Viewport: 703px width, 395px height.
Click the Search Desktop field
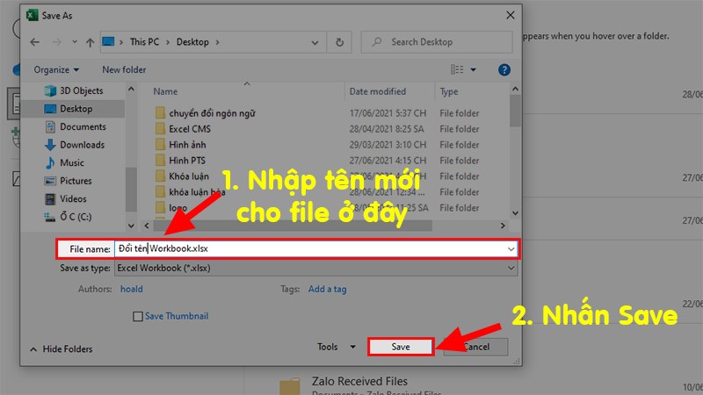pyautogui.click(x=437, y=42)
